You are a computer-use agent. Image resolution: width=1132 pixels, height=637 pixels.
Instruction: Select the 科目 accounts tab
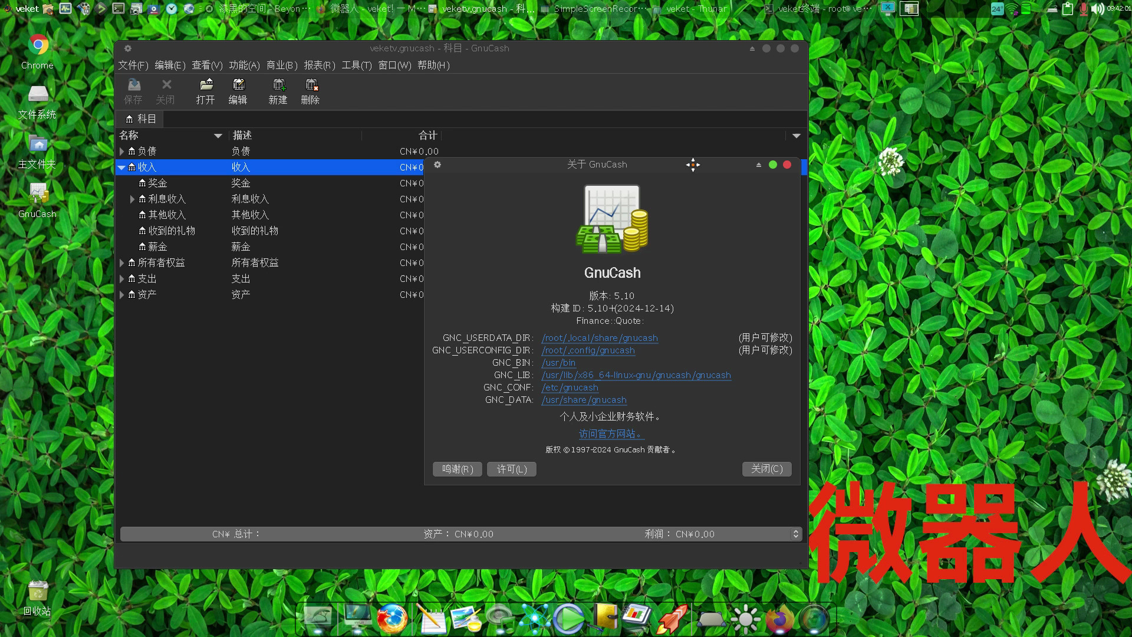pos(140,119)
